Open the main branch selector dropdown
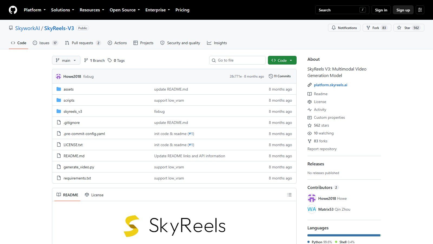Image resolution: width=433 pixels, height=244 pixels. (66, 60)
